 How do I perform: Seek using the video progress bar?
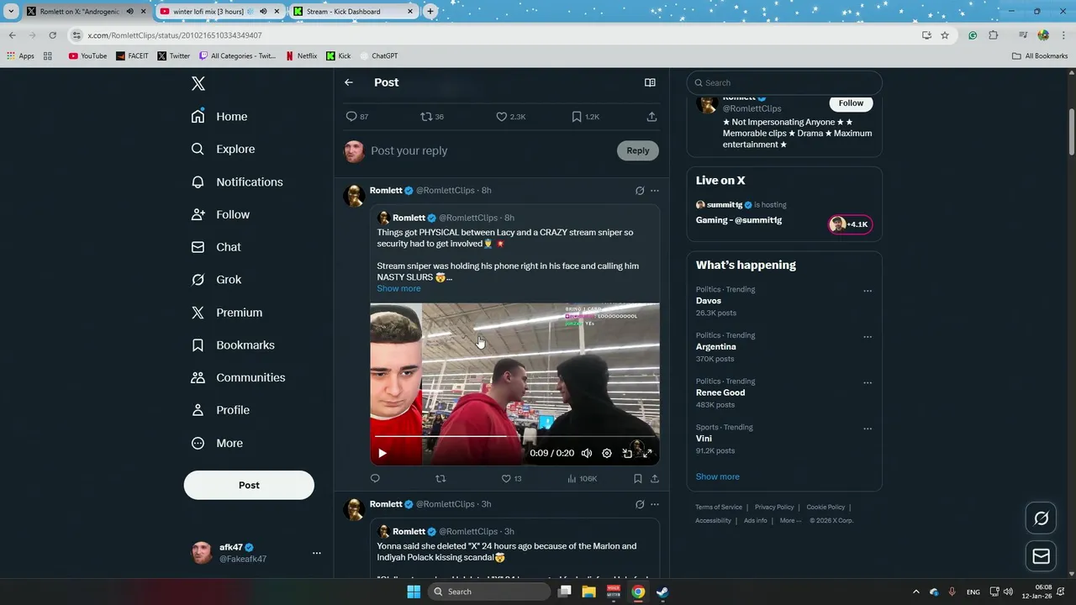514,437
